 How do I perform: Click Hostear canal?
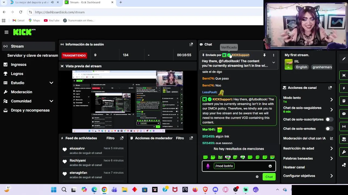[294, 167]
